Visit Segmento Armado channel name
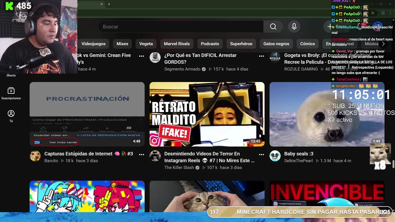This screenshot has height=222, width=395. (182, 69)
